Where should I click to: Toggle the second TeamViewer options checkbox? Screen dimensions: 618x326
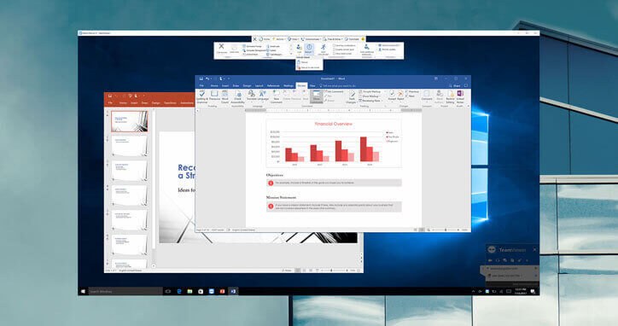click(335, 49)
